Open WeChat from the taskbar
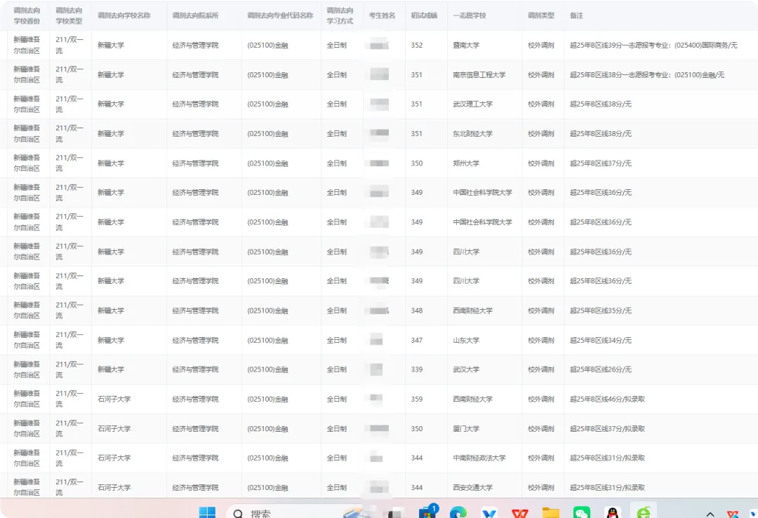 582,512
